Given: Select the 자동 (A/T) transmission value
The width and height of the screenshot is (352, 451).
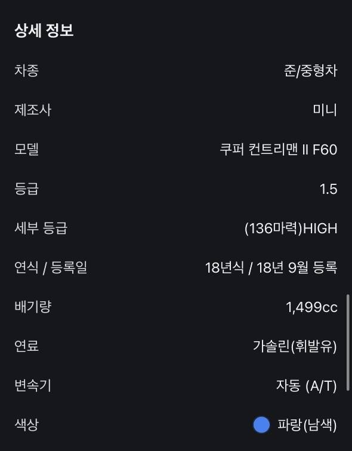Looking at the screenshot, I should 307,386.
